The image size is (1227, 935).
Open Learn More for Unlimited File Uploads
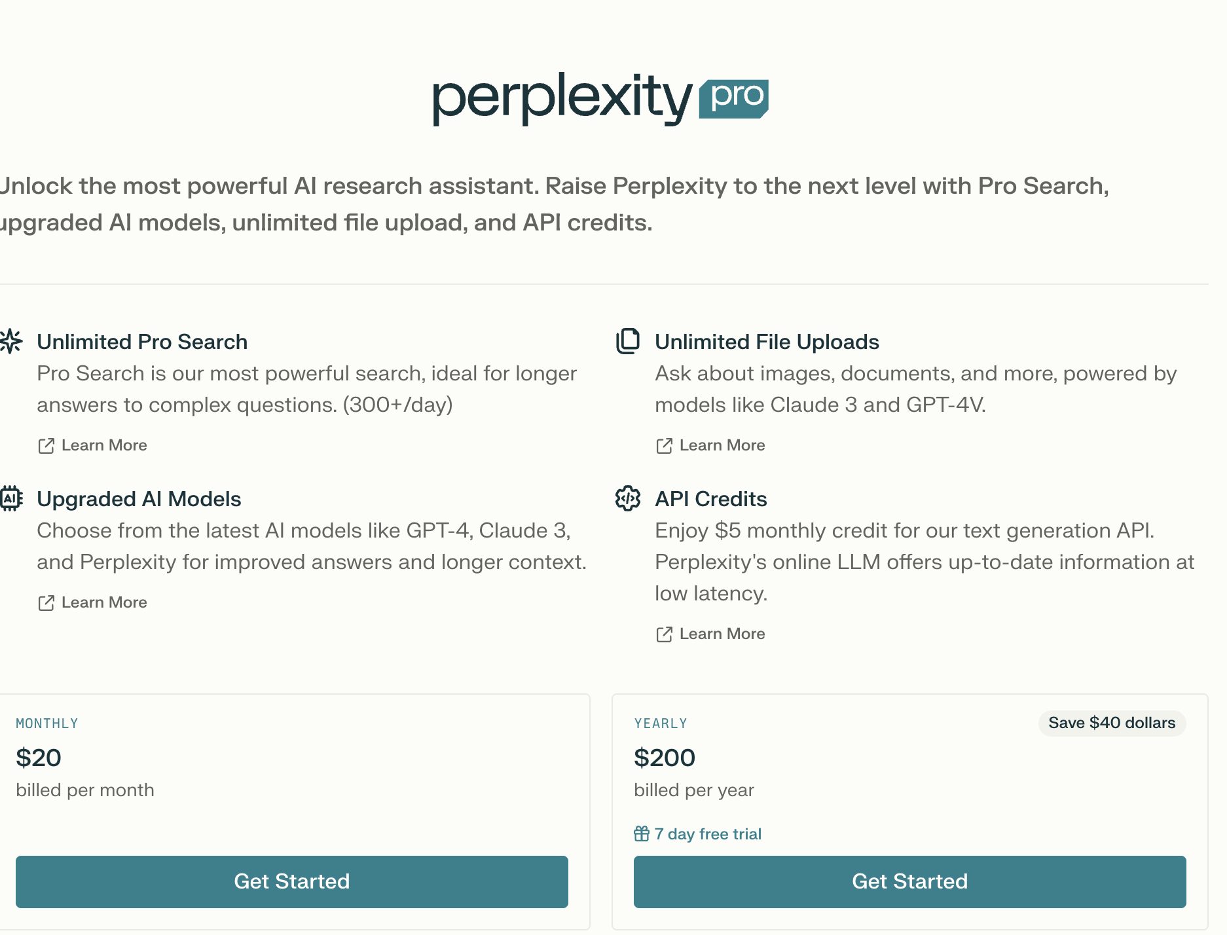point(722,445)
